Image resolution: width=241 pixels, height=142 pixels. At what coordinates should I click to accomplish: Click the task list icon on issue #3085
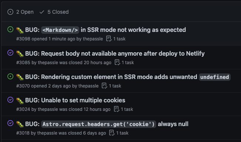click(117, 63)
